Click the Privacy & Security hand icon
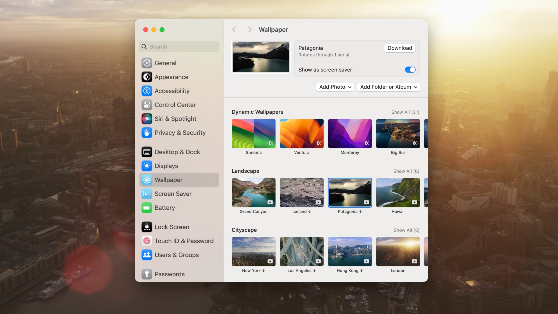558x314 pixels. coord(147,133)
